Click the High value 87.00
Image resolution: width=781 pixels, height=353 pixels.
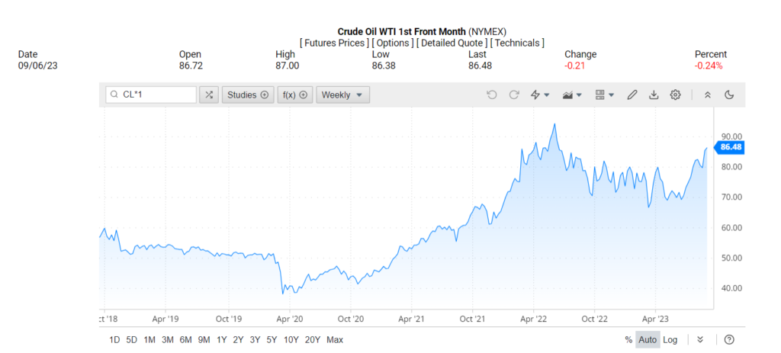288,66
